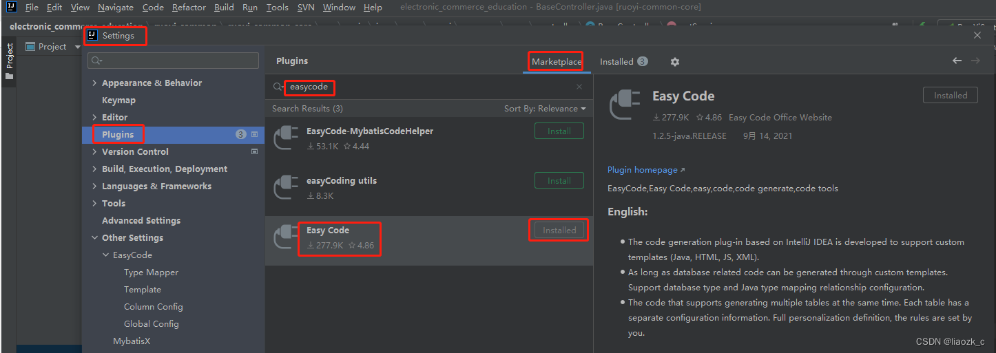Open the Column Config settings

(154, 307)
